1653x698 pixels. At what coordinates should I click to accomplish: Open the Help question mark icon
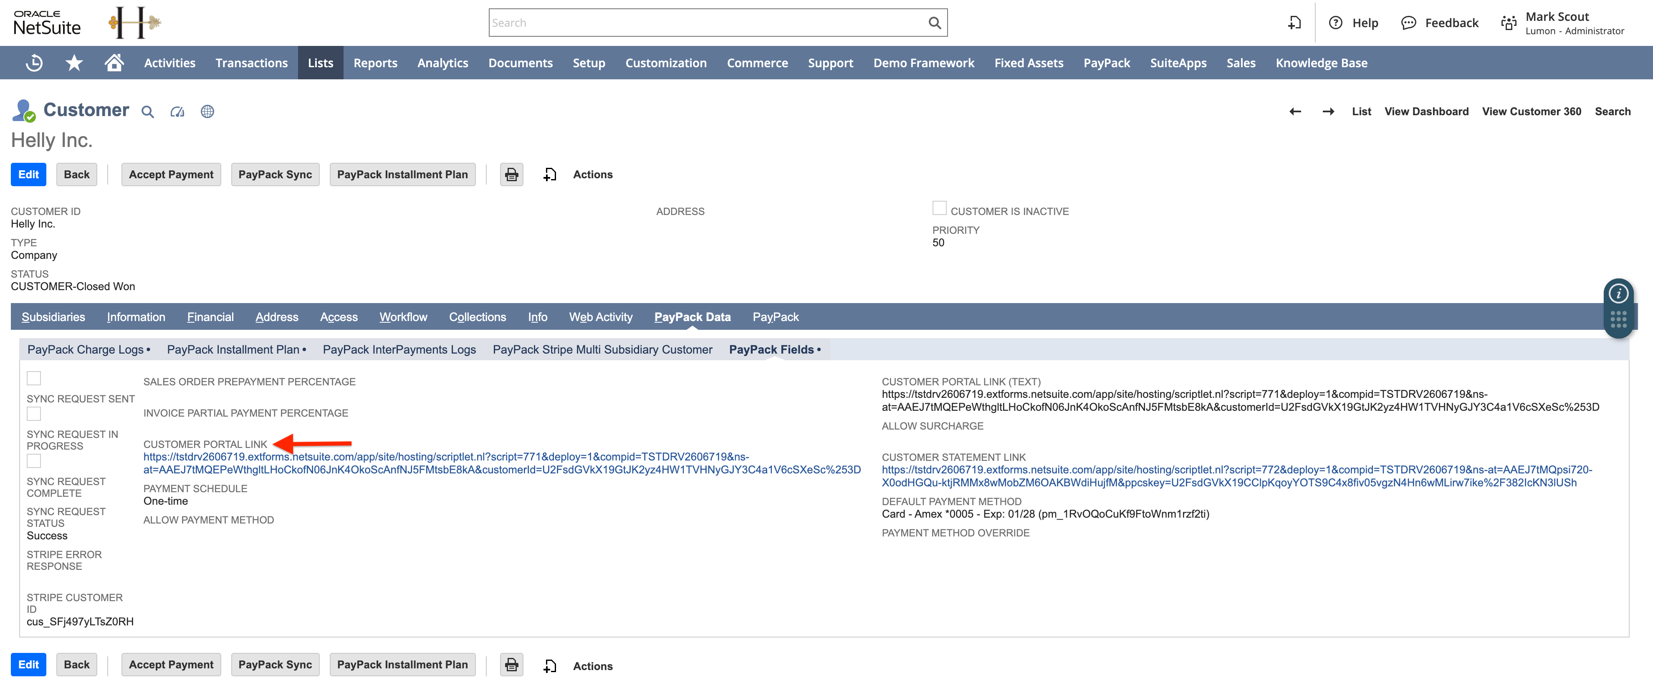pyautogui.click(x=1336, y=23)
